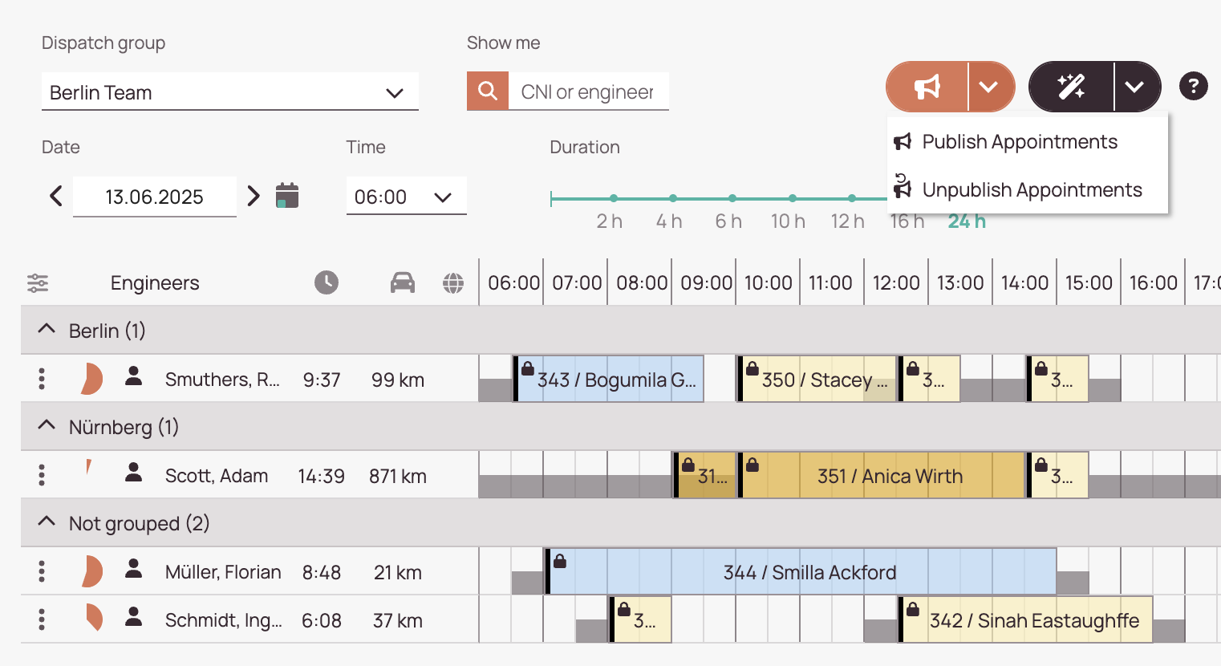This screenshot has height=666, width=1221.
Task: Collapse the Not grouped (2) section
Action: (47, 522)
